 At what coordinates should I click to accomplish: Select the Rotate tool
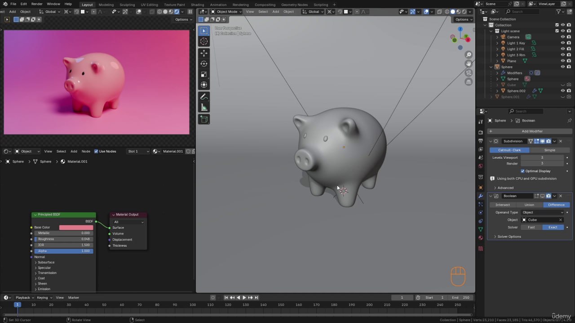(204, 64)
